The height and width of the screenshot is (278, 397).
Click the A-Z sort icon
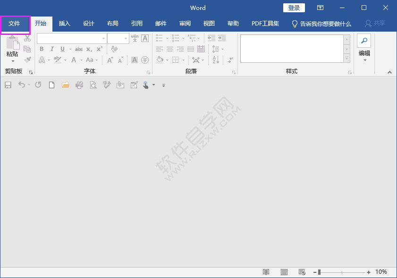click(216, 60)
